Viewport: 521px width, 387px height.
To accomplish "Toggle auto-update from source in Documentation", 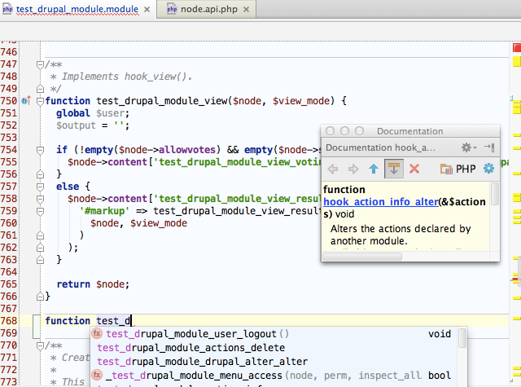I will click(x=394, y=169).
